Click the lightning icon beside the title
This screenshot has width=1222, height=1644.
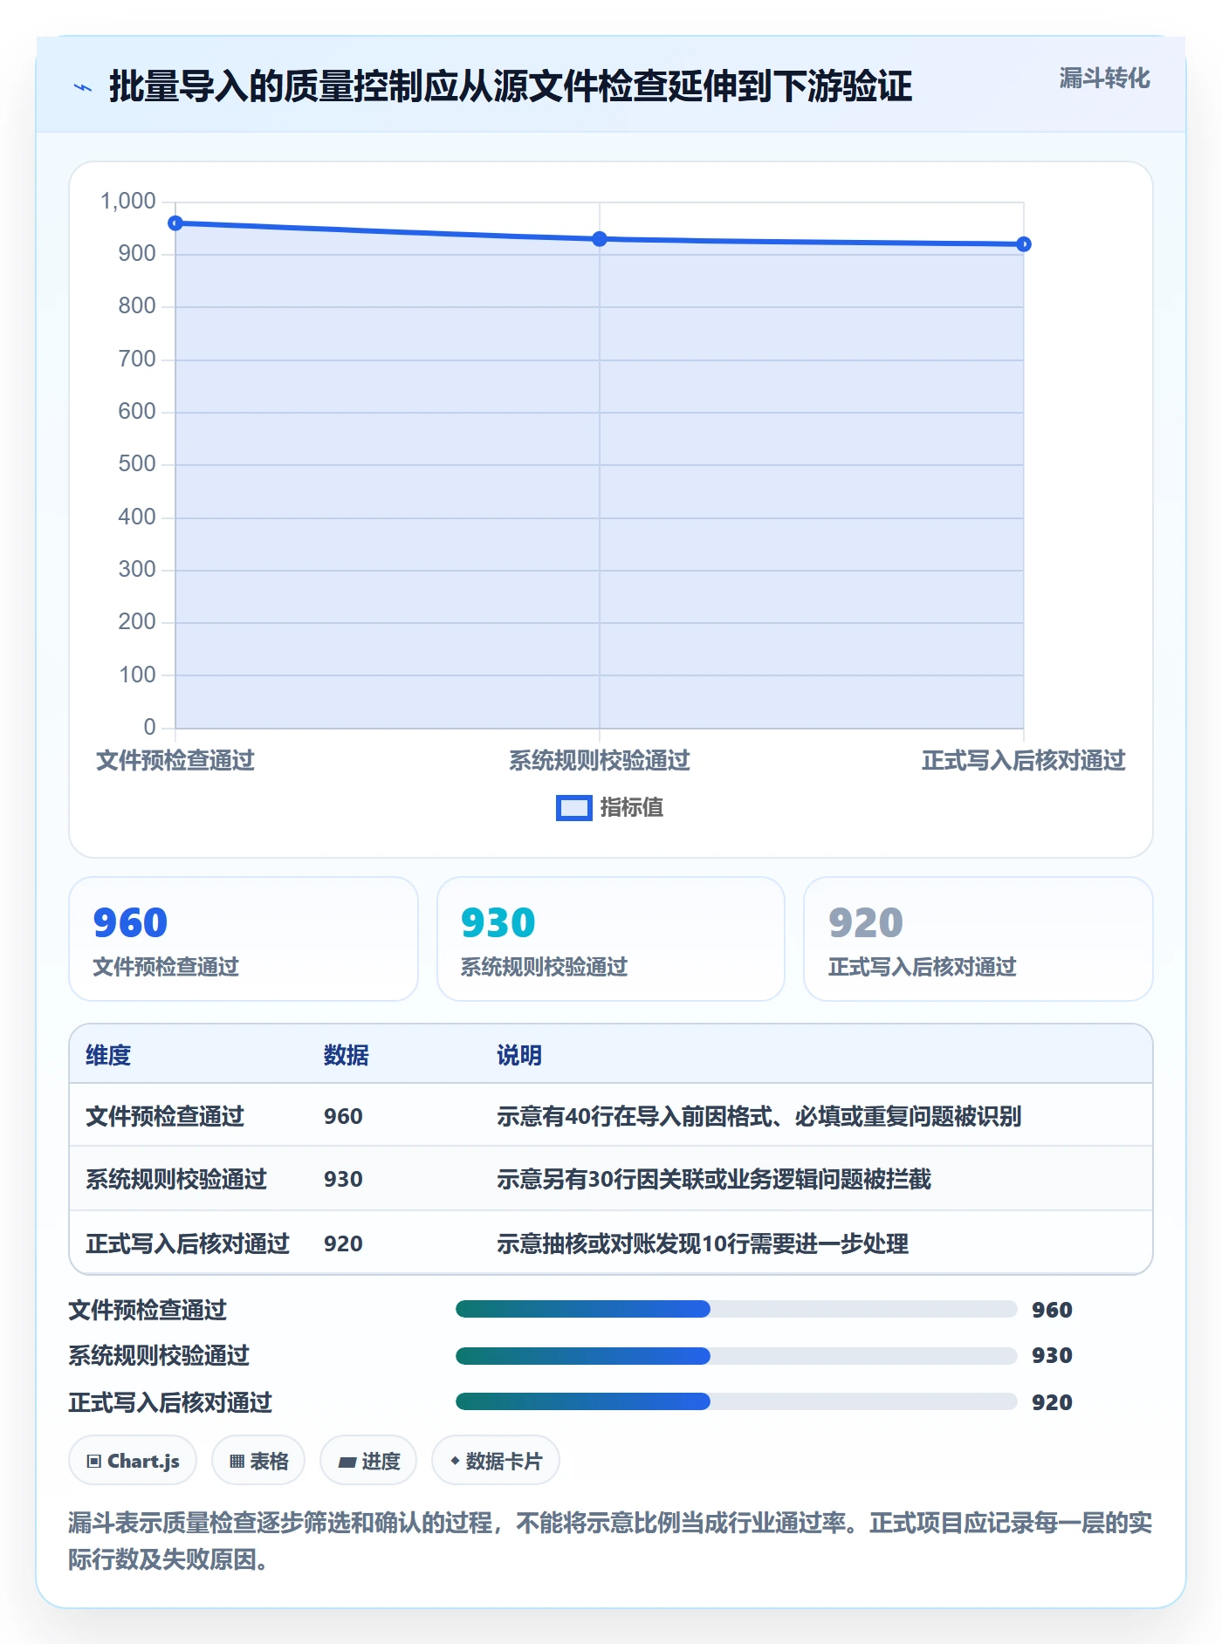tap(83, 87)
